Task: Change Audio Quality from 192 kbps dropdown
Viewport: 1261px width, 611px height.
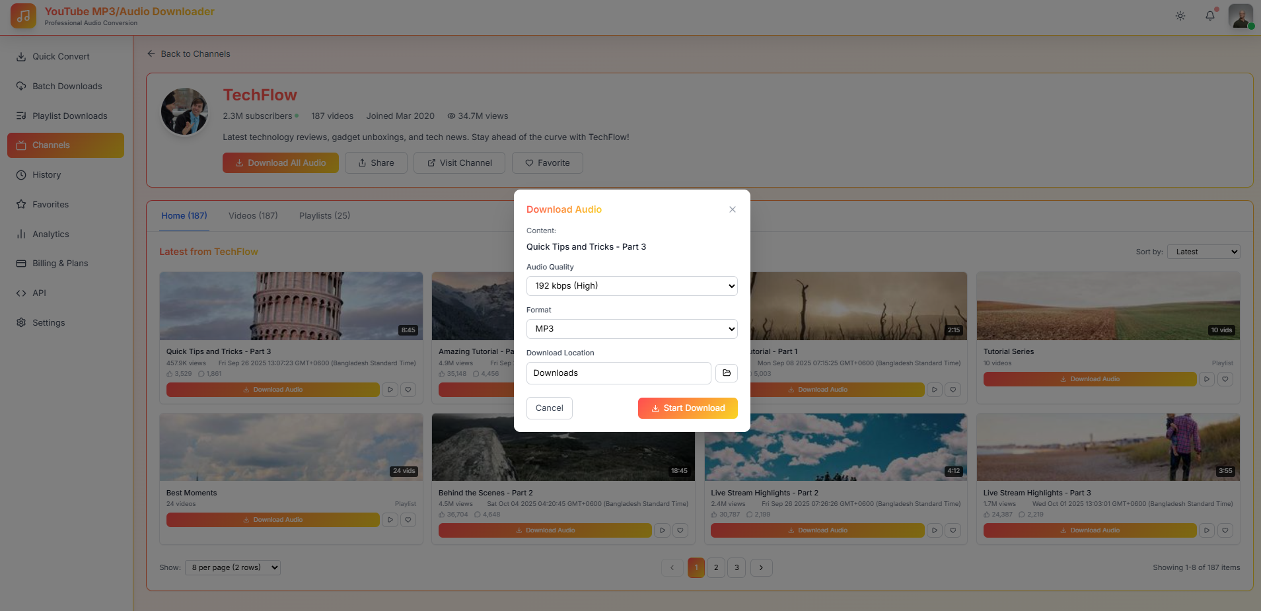Action: tap(631, 285)
